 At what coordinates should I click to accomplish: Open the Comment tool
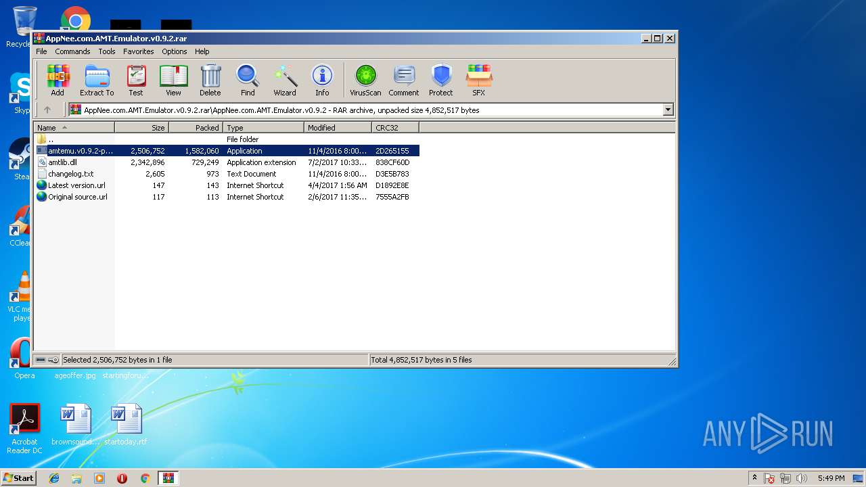[404, 80]
